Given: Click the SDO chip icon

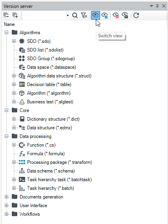Looking at the screenshot, I should [22, 41].
